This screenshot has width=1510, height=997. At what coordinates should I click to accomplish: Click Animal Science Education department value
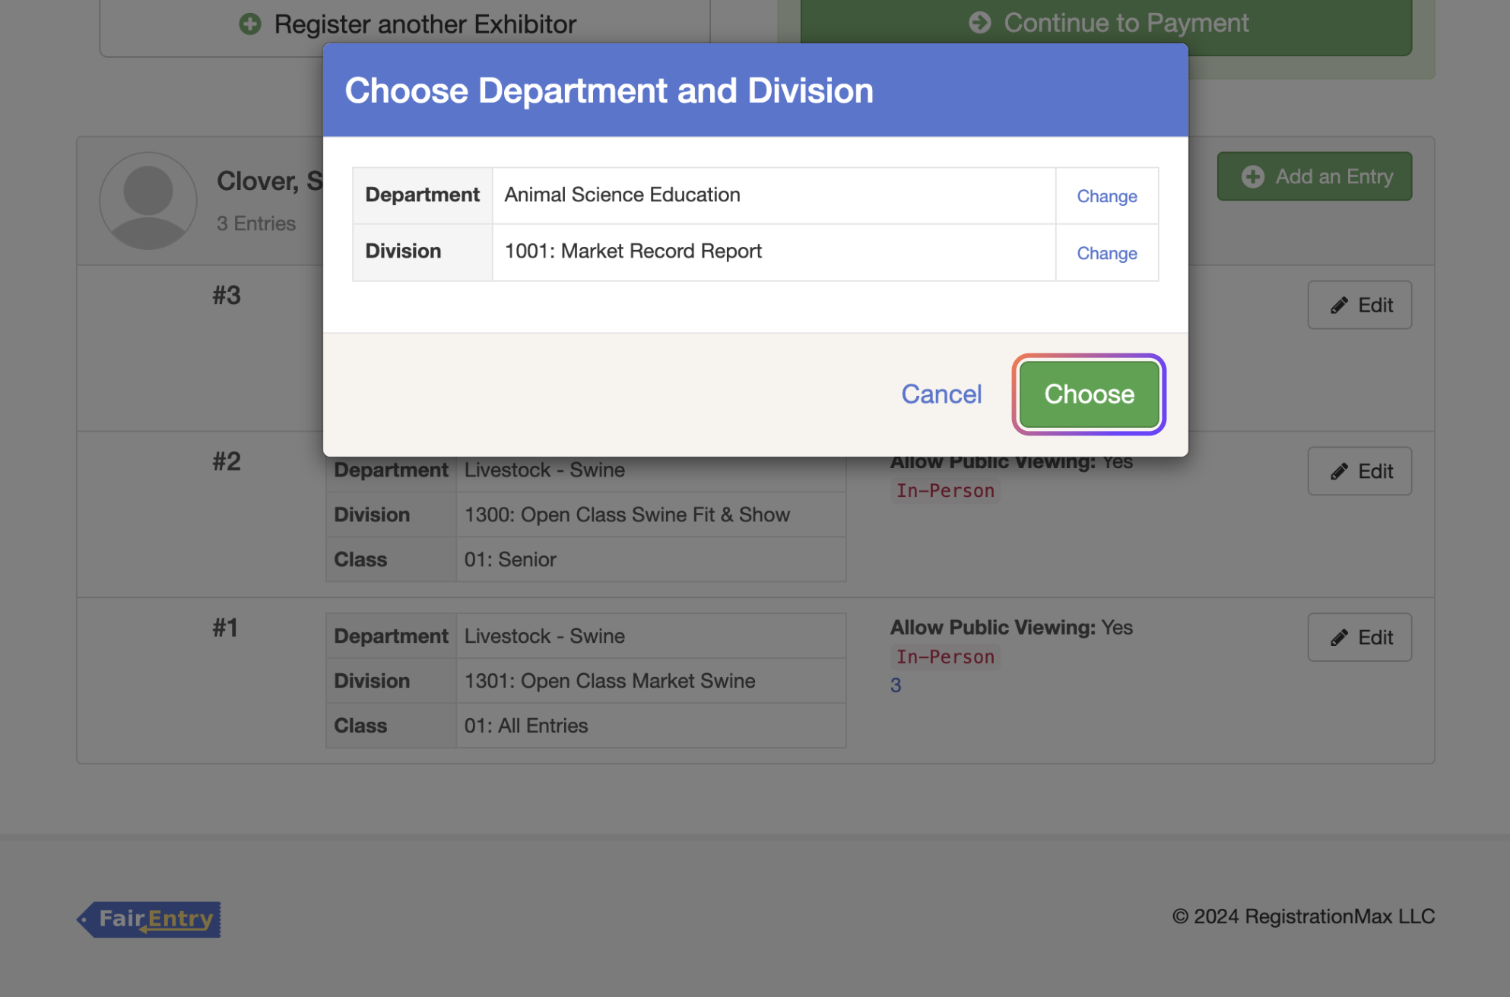(x=622, y=195)
